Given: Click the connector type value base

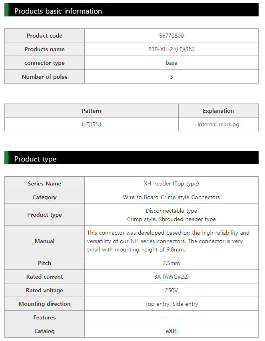Looking at the screenshot, I should (x=171, y=63).
